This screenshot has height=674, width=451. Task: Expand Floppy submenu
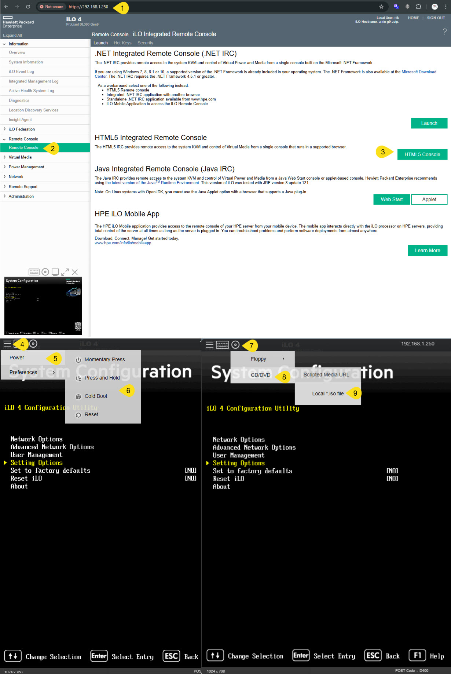[x=263, y=359]
